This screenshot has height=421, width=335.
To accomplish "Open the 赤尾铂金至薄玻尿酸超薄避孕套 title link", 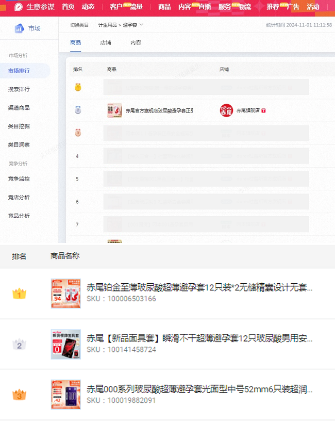I will pyautogui.click(x=199, y=287).
